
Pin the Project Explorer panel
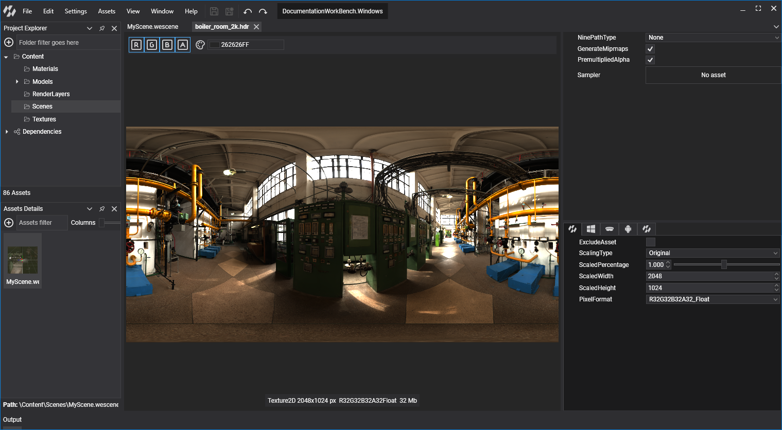[102, 28]
